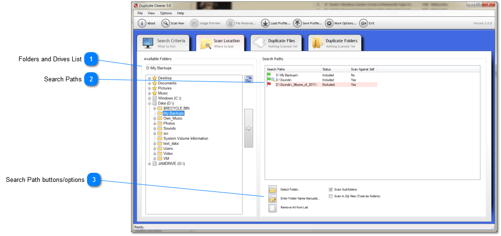
Task: Click the Load Profile download icon
Action: coord(265,23)
